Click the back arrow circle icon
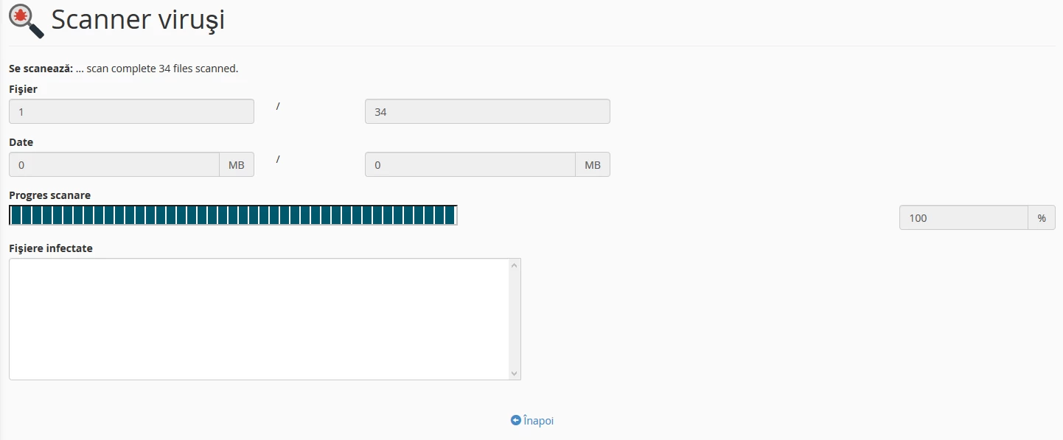This screenshot has width=1063, height=440. click(515, 421)
